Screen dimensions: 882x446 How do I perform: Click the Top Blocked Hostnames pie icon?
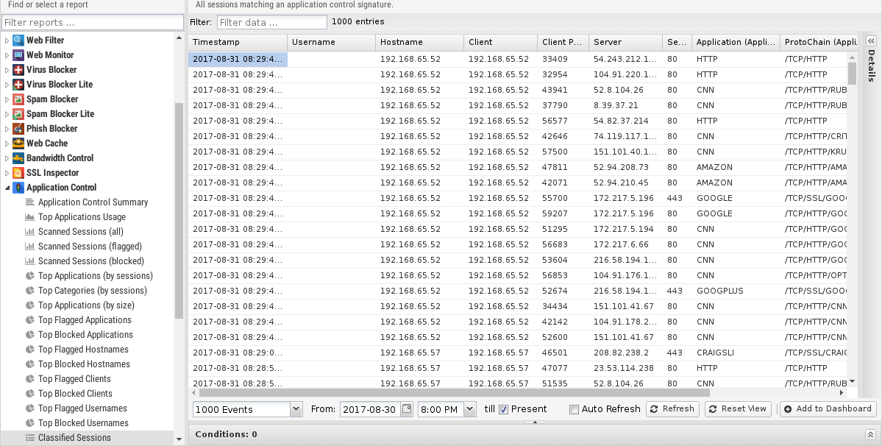pyautogui.click(x=30, y=364)
